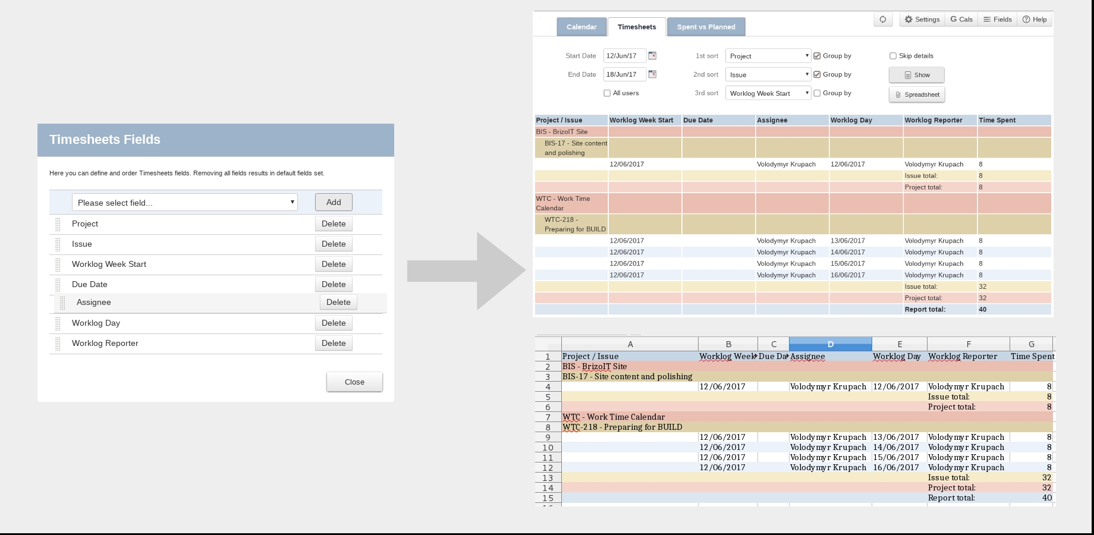Switch to Spent vs Planned tab

click(706, 27)
